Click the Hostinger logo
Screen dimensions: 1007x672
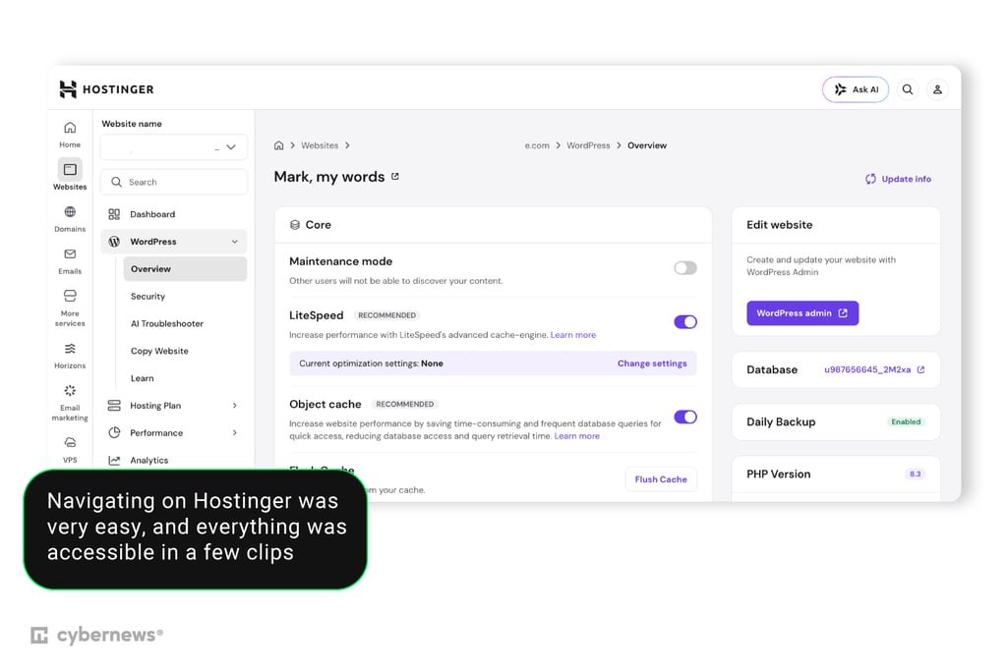pyautogui.click(x=106, y=89)
